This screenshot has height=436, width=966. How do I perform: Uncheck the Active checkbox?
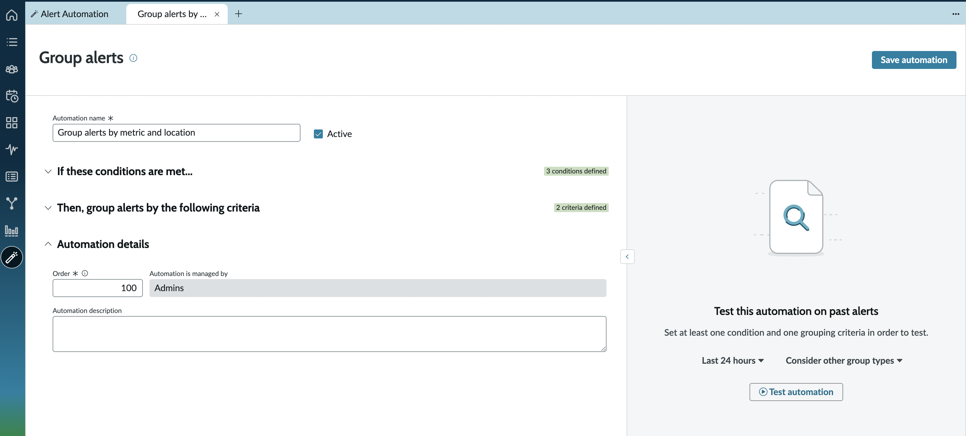318,134
